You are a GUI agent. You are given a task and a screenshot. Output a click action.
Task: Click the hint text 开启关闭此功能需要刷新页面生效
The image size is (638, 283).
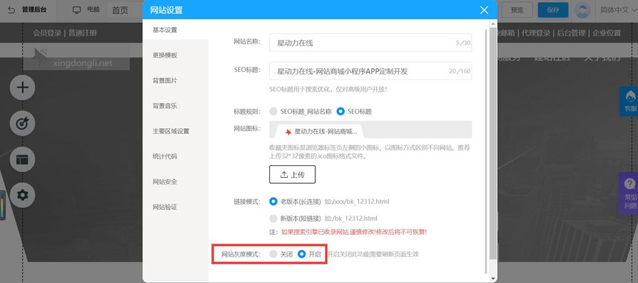click(x=373, y=254)
